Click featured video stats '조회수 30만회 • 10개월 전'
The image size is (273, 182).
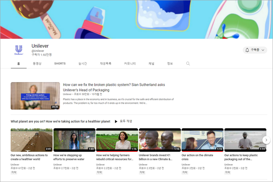coord(88,94)
